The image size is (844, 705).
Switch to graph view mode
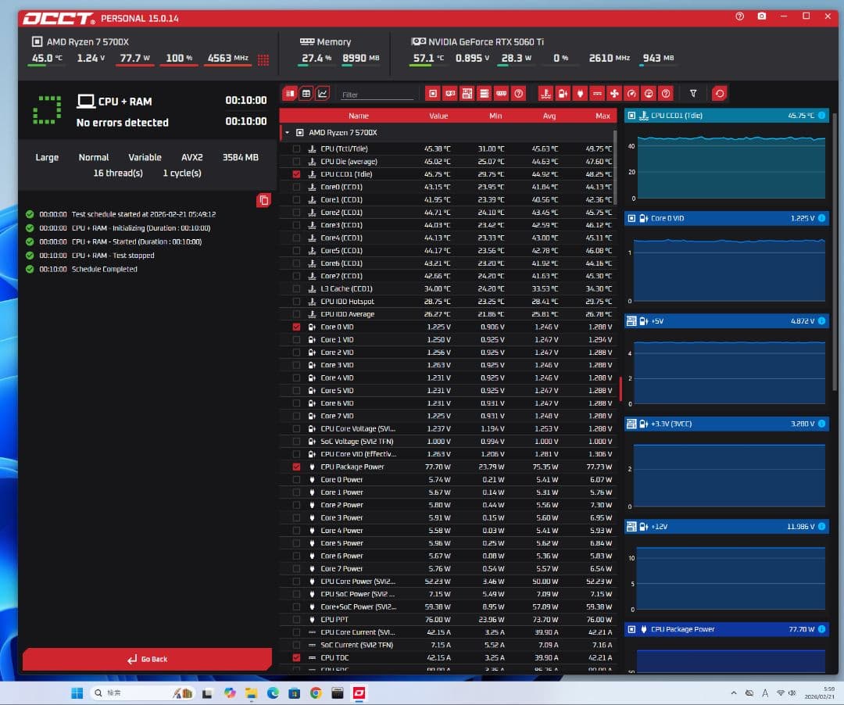[323, 94]
